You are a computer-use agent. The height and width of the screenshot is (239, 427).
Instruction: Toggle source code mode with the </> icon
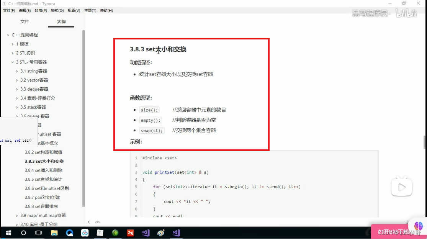(97, 222)
